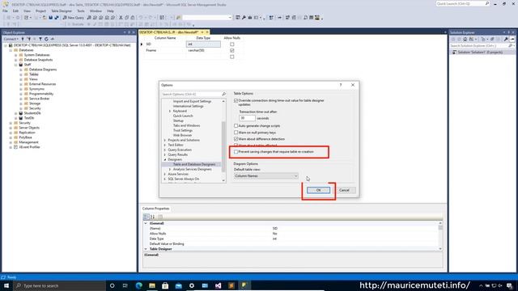Click the Search Options text field
518x291 pixels.
tap(191, 94)
